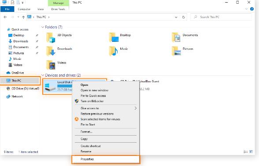The width and height of the screenshot is (259, 166).
Task: Select the 3D Objects folder icon
Action: (51, 37)
